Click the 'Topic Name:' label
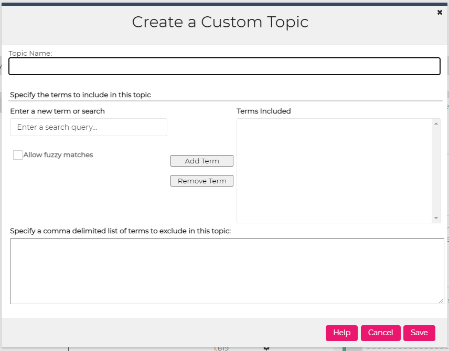 [30, 54]
